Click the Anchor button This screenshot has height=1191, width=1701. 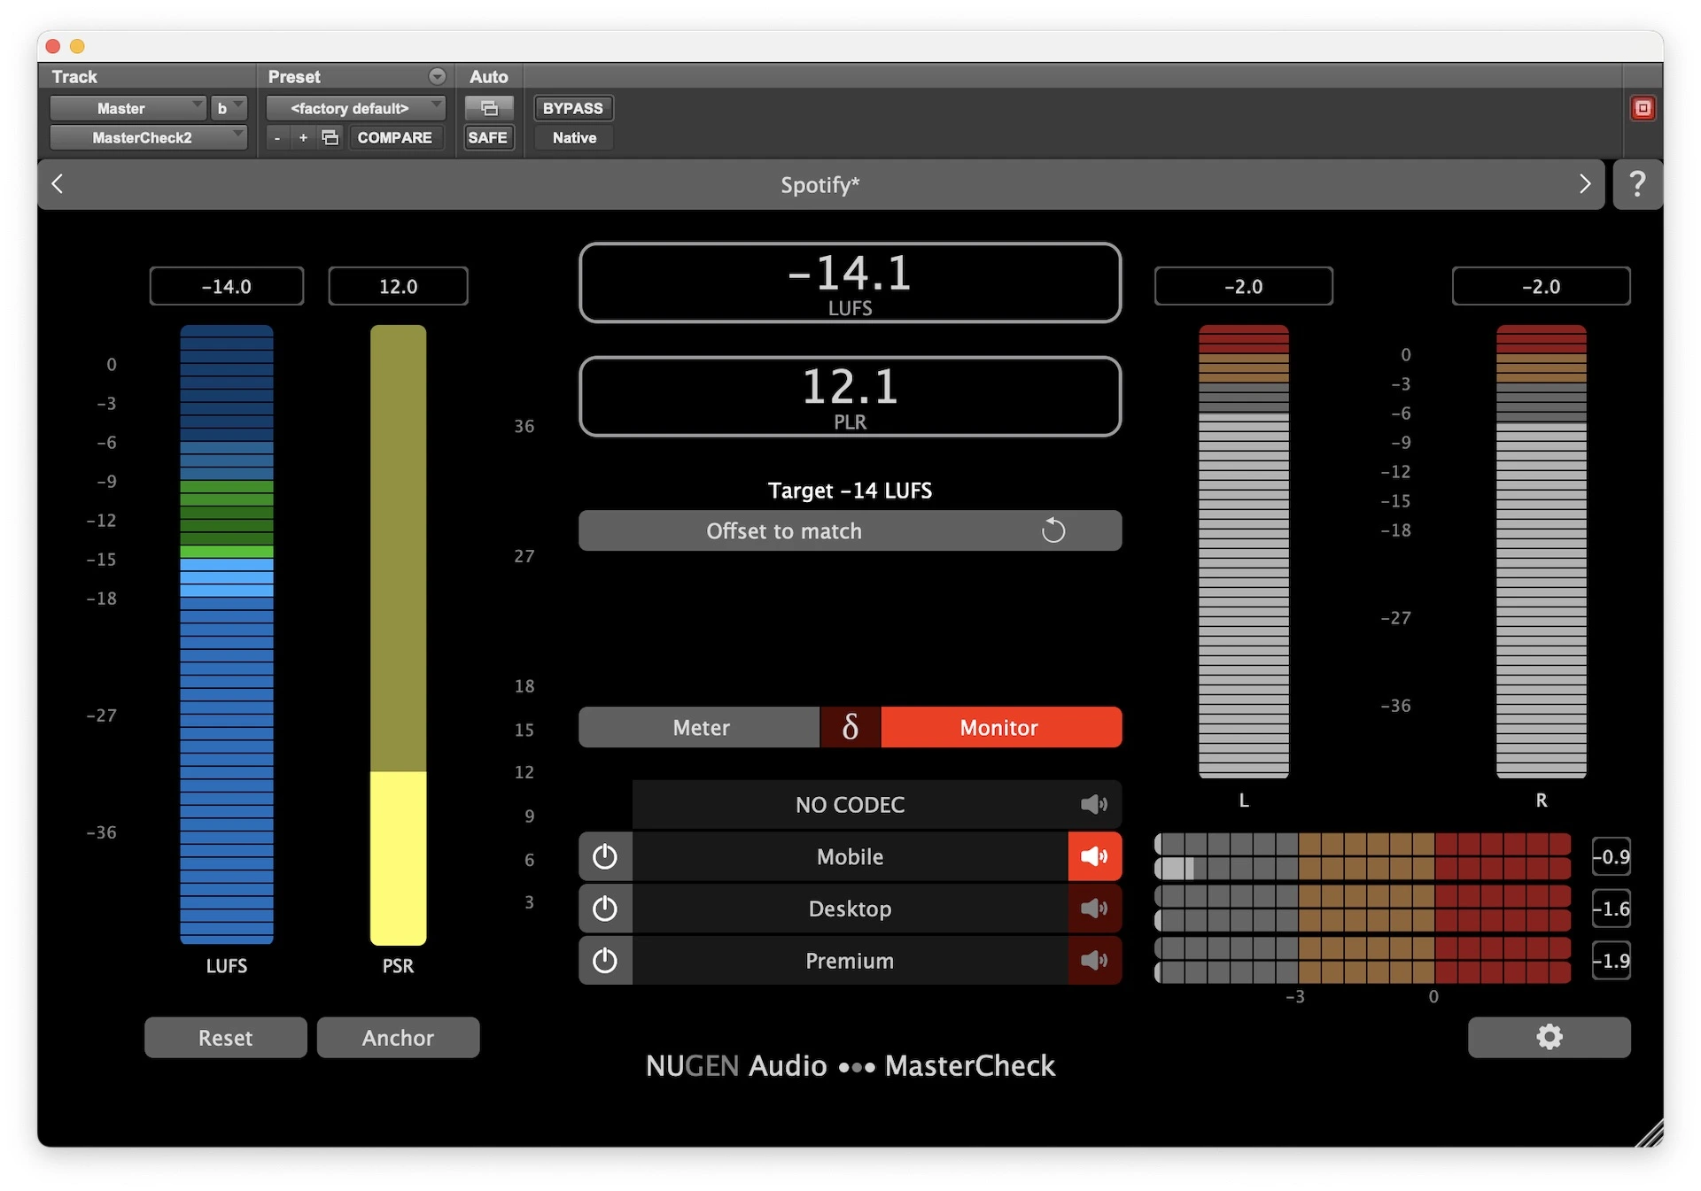point(398,1037)
